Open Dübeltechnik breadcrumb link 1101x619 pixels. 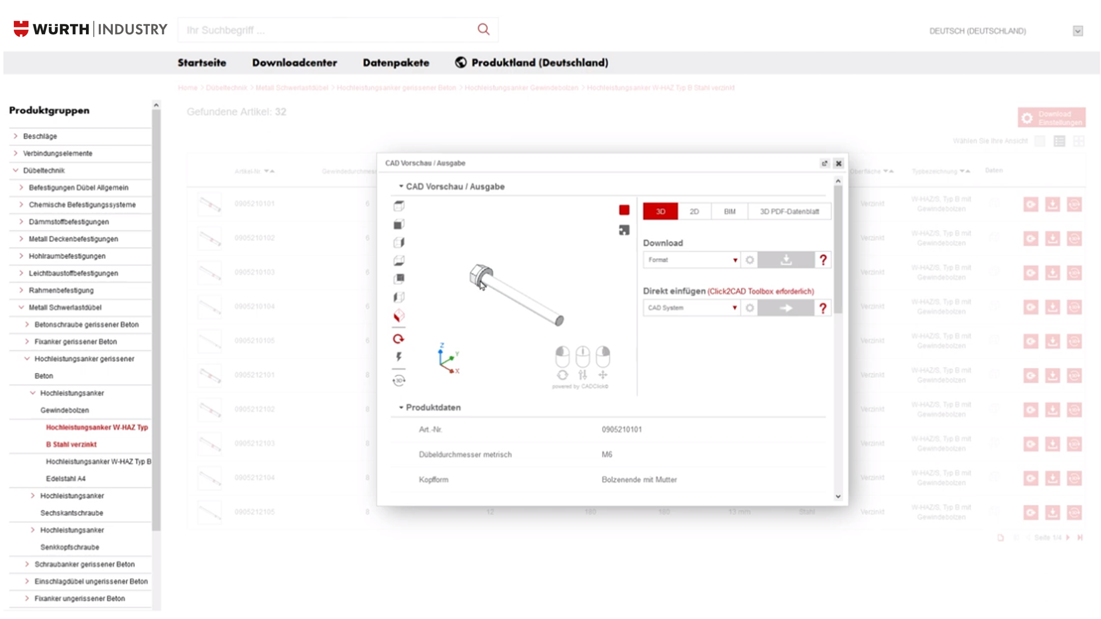click(x=227, y=88)
